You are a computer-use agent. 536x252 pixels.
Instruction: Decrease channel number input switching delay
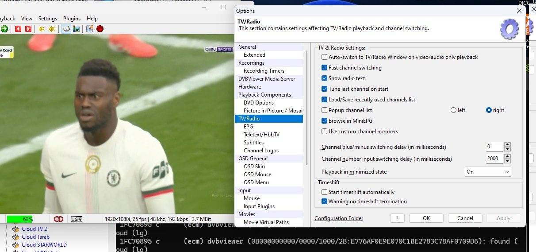click(x=507, y=161)
